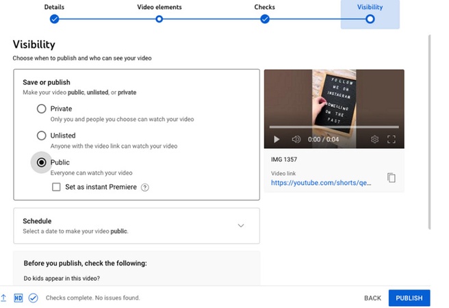The height and width of the screenshot is (308, 449).
Task: Expand the Schedule section
Action: (241, 226)
